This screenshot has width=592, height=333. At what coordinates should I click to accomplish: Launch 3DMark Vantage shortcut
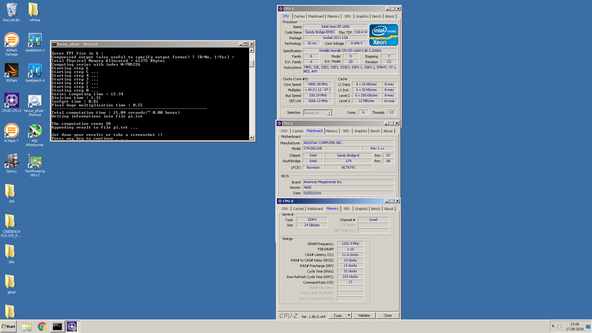pos(11,44)
